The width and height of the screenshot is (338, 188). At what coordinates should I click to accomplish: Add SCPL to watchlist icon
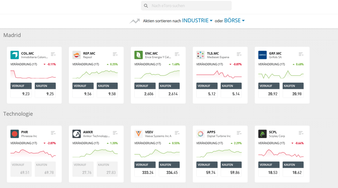(301, 133)
